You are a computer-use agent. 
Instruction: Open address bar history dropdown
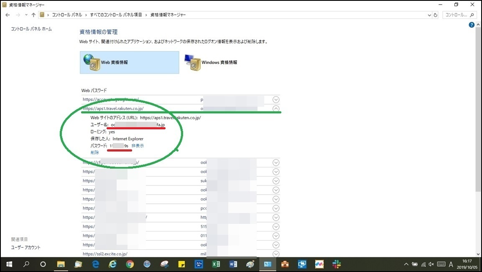pyautogui.click(x=429, y=15)
